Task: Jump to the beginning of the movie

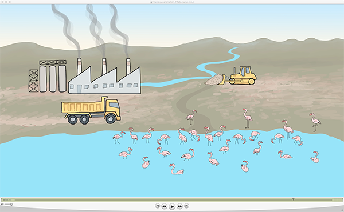Action: (157, 206)
